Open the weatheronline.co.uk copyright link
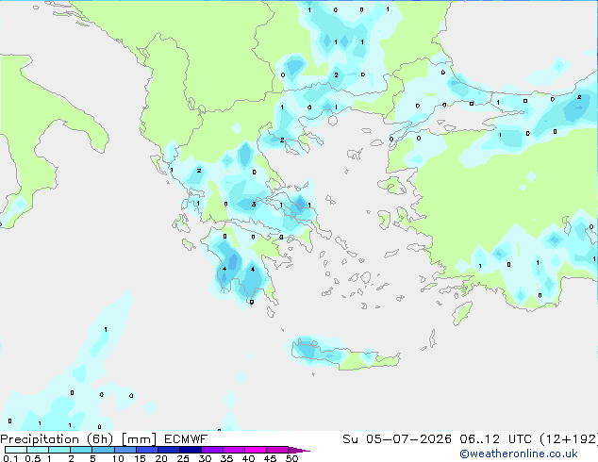 [519, 454]
